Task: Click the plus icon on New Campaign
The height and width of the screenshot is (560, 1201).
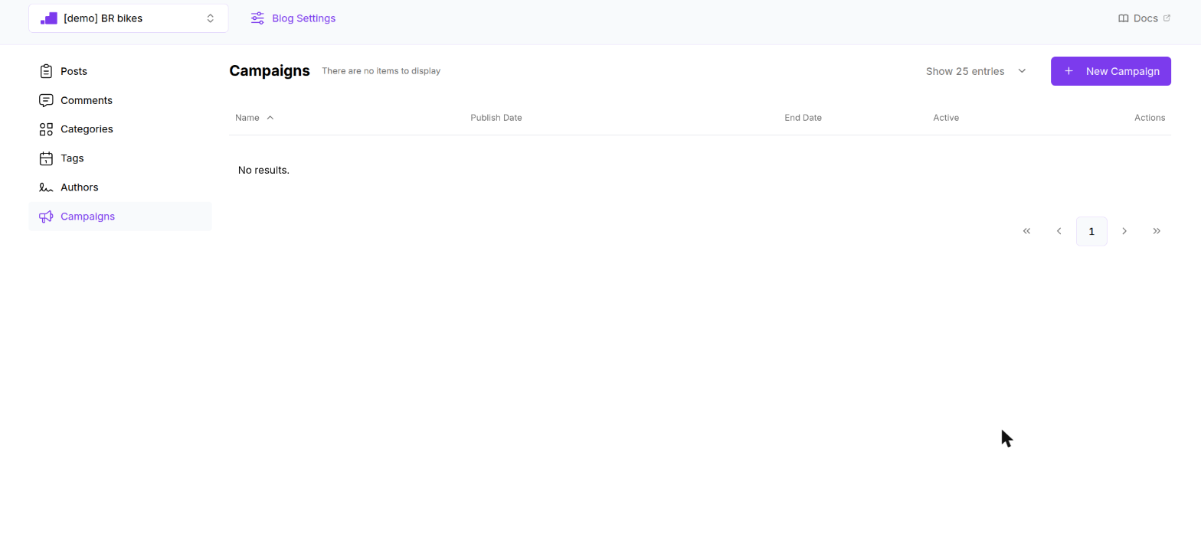Action: (x=1068, y=71)
